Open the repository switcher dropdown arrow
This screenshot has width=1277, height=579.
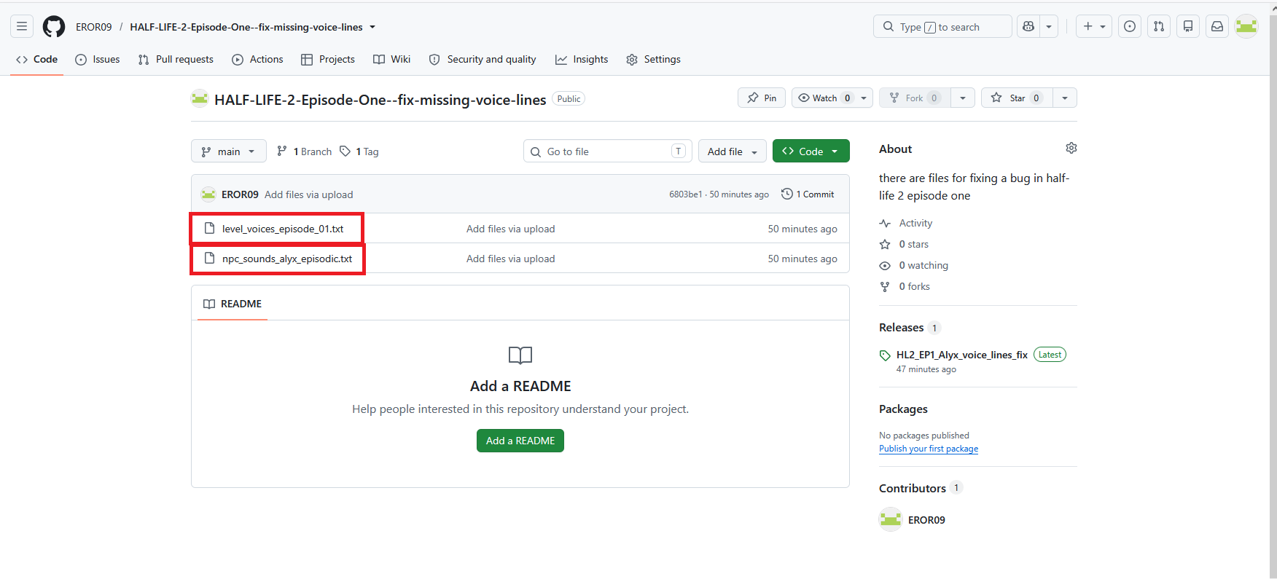372,27
